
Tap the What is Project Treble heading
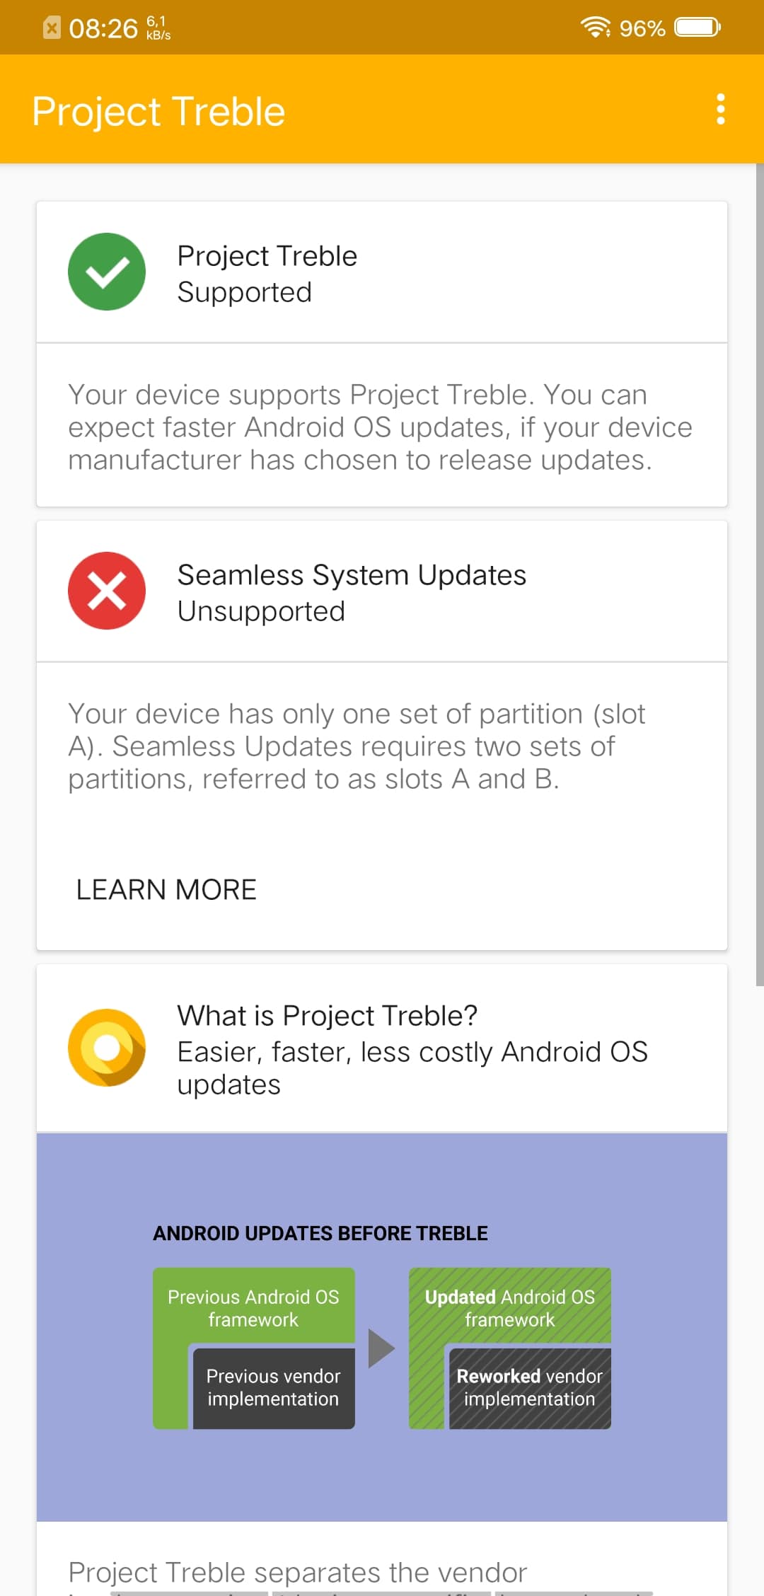328,1015
